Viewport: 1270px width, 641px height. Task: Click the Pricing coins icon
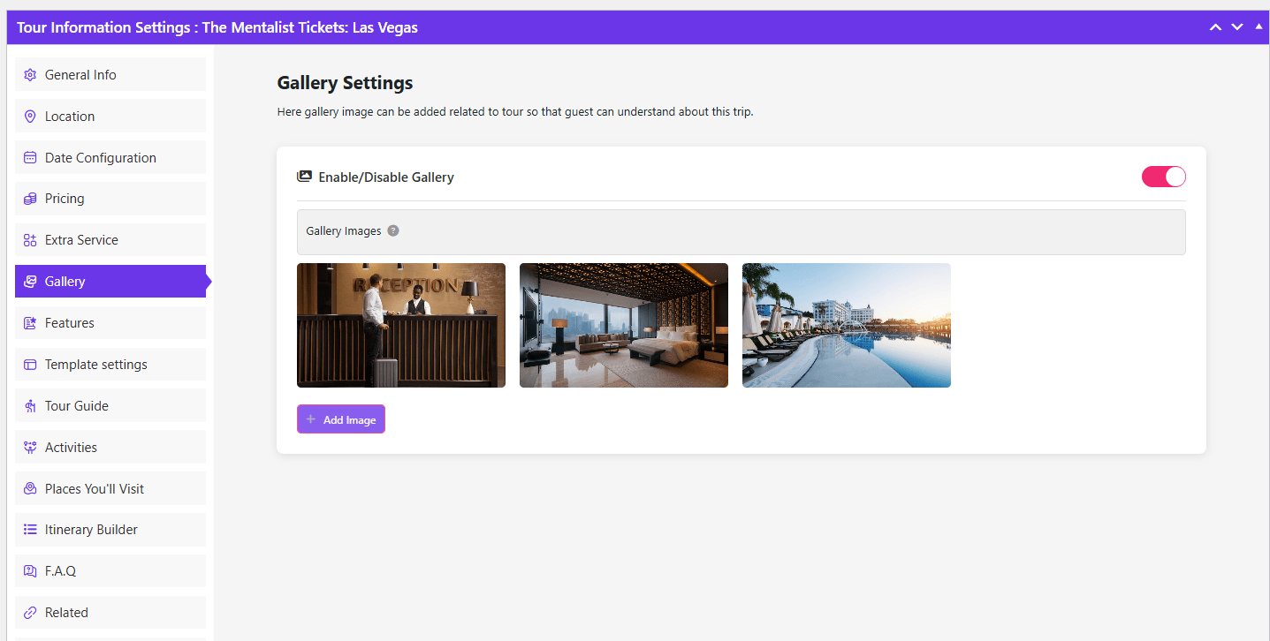pos(30,199)
